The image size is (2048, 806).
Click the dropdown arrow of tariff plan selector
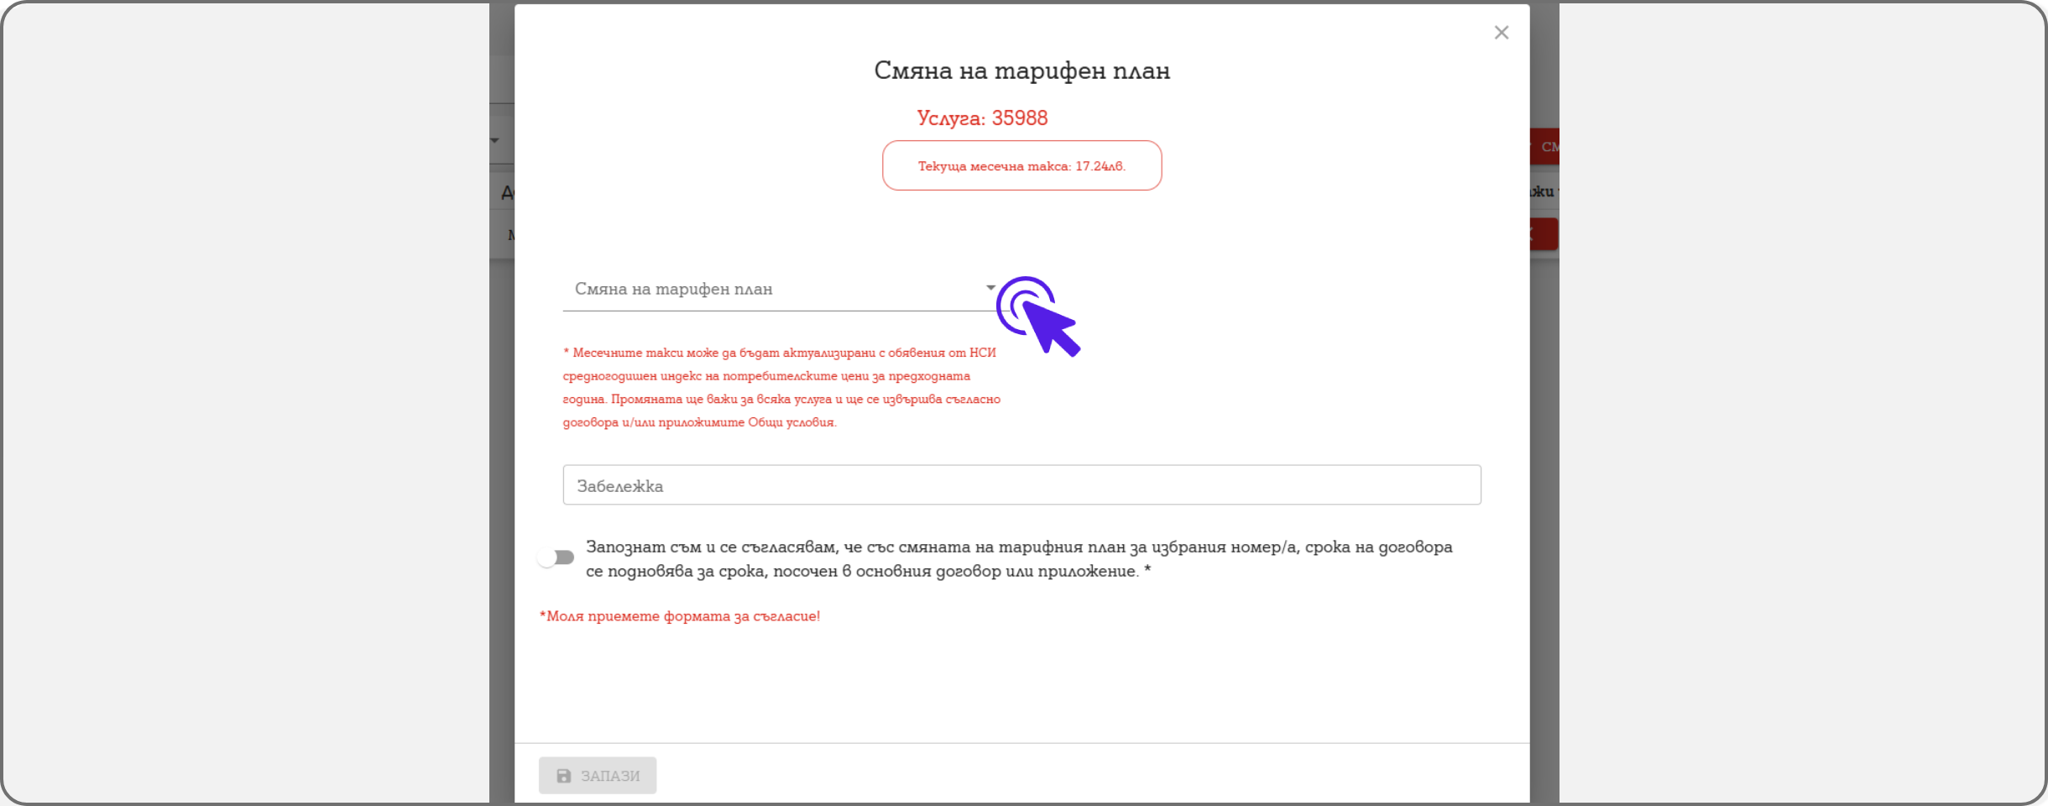coord(990,288)
